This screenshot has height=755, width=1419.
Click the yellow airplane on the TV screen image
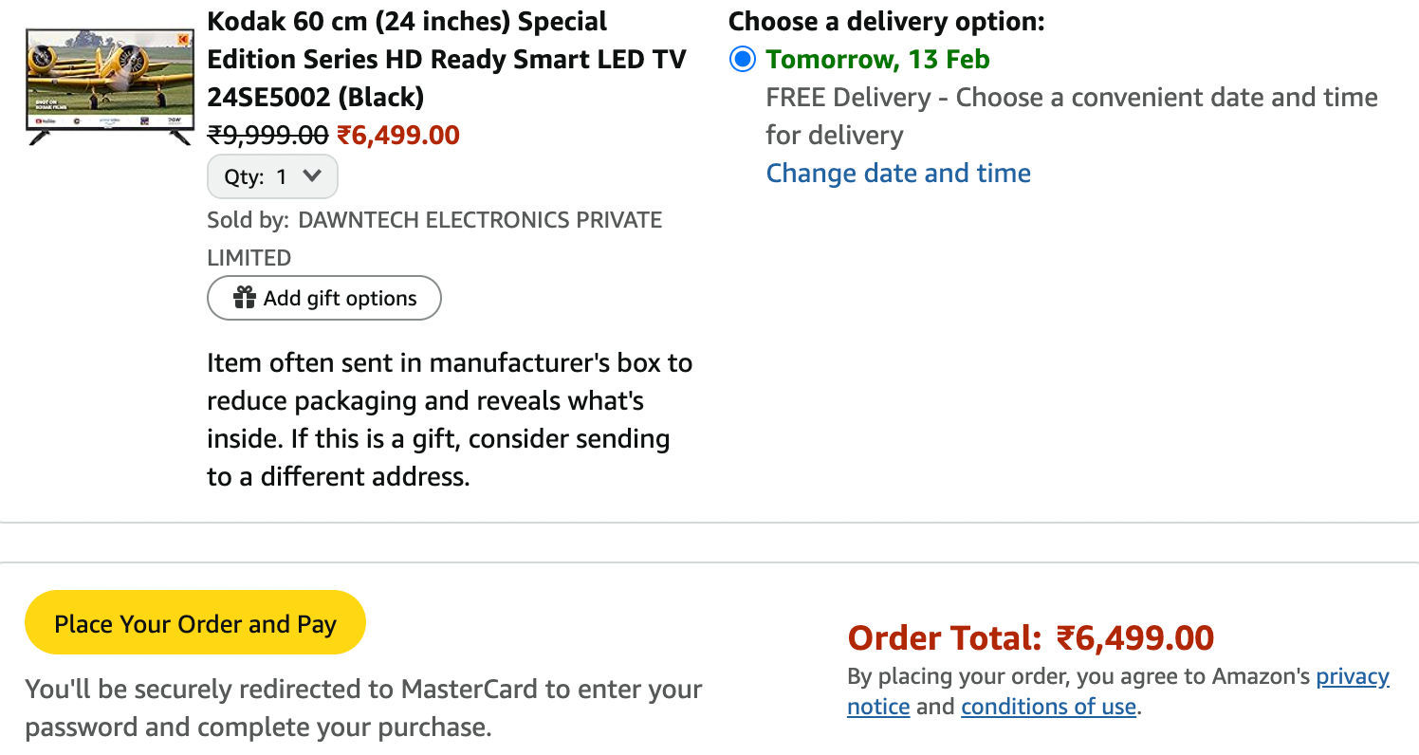(110, 75)
